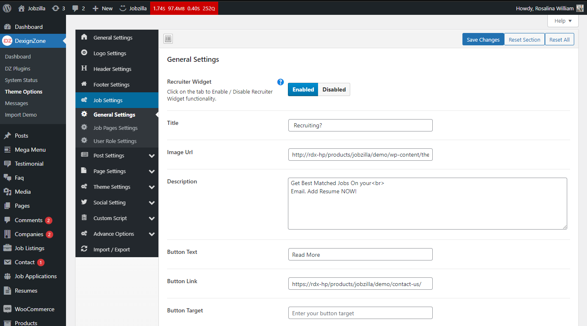This screenshot has width=587, height=326.
Task: Click the Description textarea resize handle
Action: 565,227
